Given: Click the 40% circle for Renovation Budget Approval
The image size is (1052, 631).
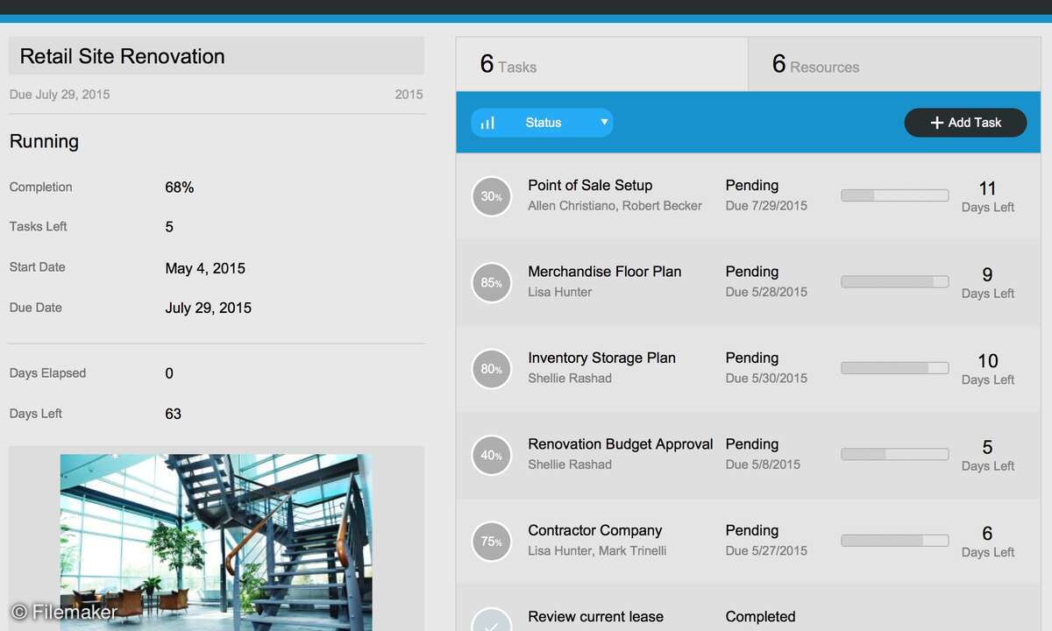Looking at the screenshot, I should 492,456.
